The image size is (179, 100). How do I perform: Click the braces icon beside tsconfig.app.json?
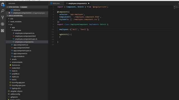[x=10, y=82]
